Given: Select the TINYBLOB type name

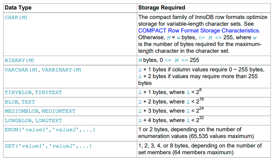Looking at the screenshot, I should [18, 92].
